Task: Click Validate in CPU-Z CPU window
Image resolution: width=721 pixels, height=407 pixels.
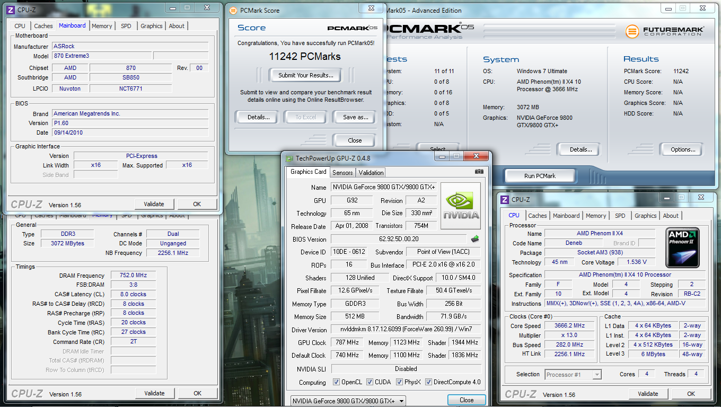Action: coord(648,394)
